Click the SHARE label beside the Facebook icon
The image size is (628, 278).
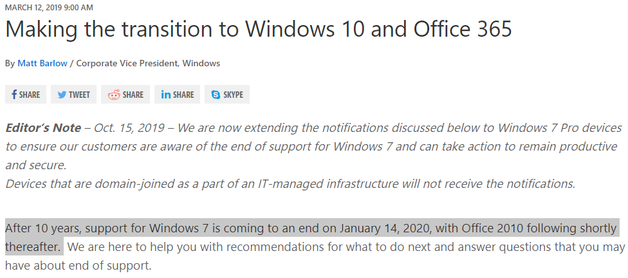click(x=29, y=95)
